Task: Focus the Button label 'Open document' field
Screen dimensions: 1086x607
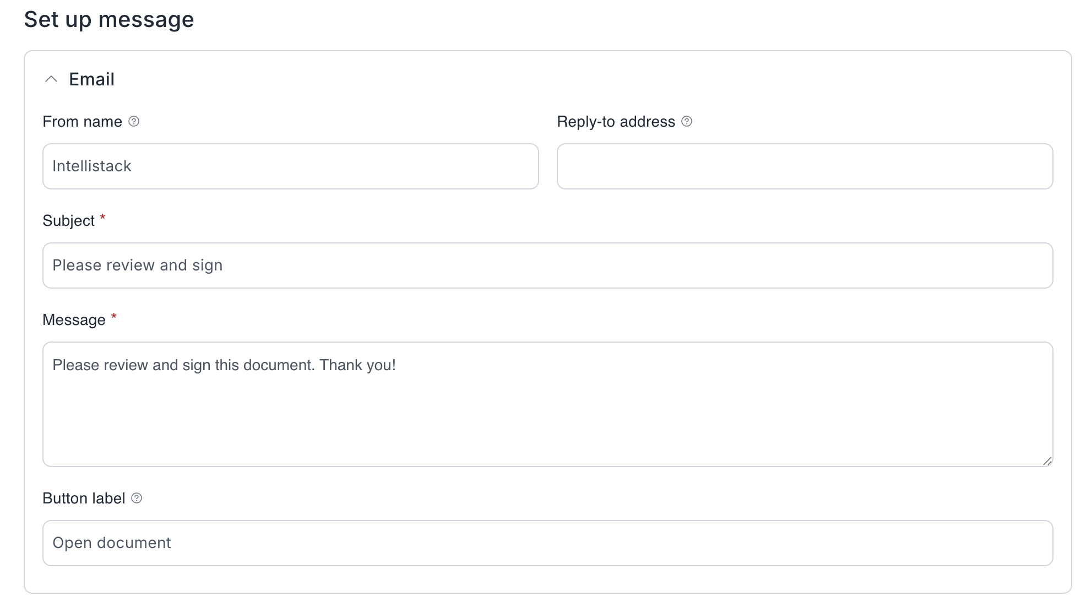Action: tap(547, 543)
